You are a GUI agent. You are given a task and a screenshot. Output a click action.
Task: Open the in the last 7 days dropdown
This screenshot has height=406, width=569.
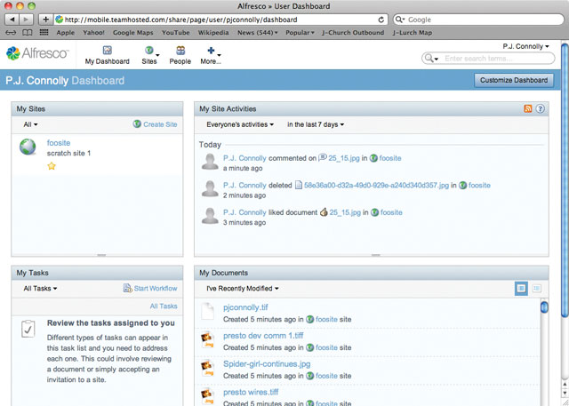pyautogui.click(x=316, y=124)
